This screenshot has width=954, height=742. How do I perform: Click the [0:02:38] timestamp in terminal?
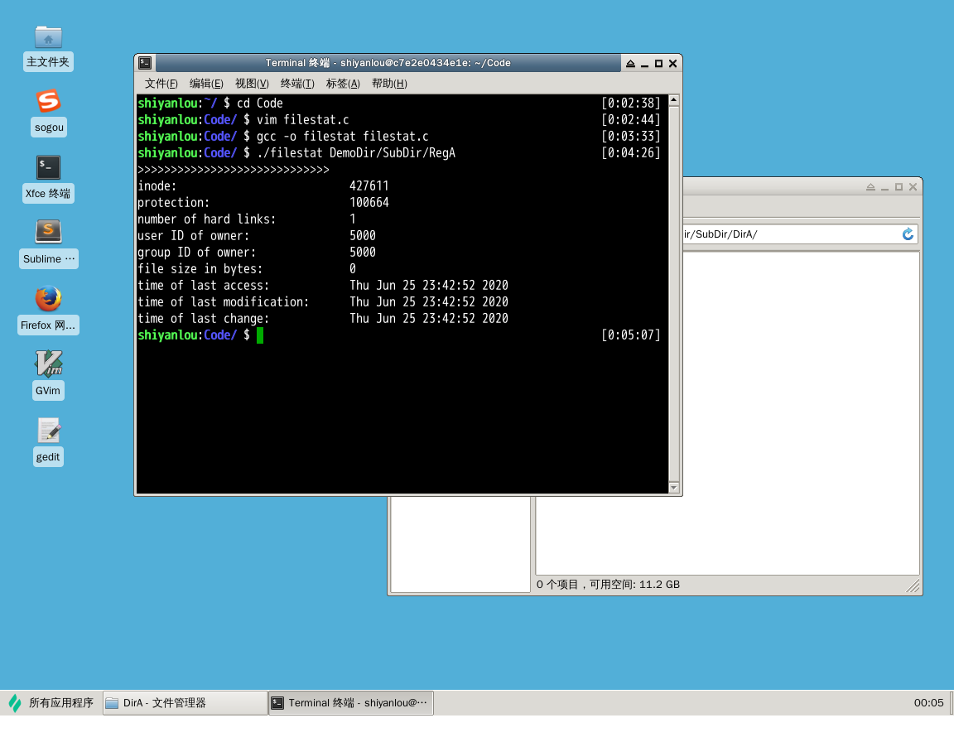pos(630,104)
